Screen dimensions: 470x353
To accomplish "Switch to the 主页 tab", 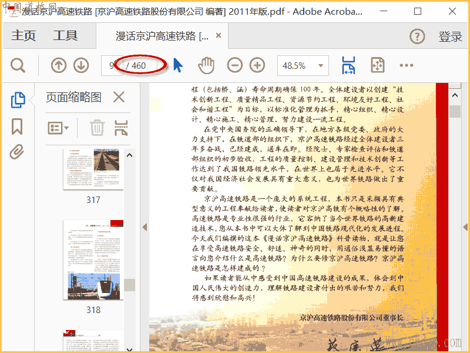I will [23, 36].
